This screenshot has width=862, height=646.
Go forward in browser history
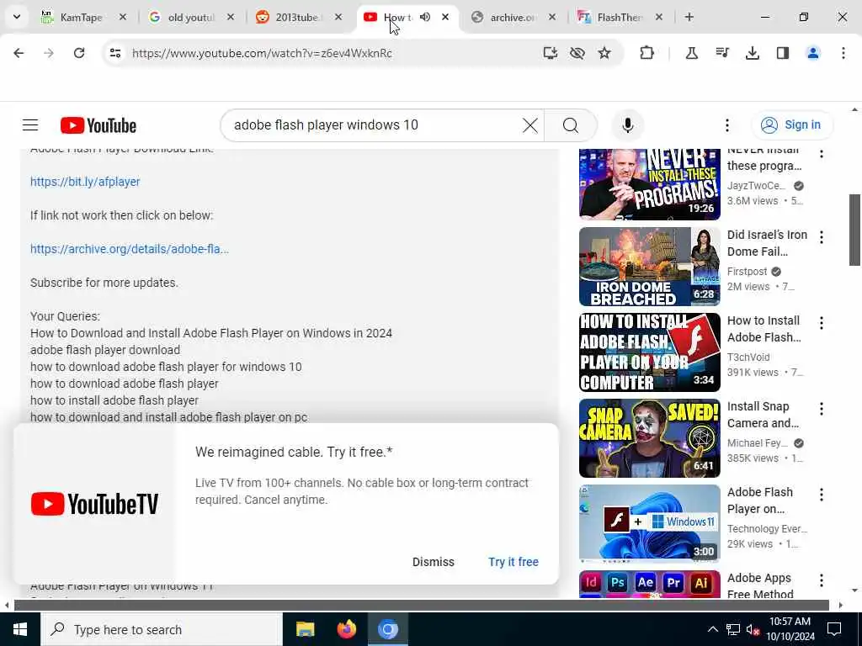(48, 53)
